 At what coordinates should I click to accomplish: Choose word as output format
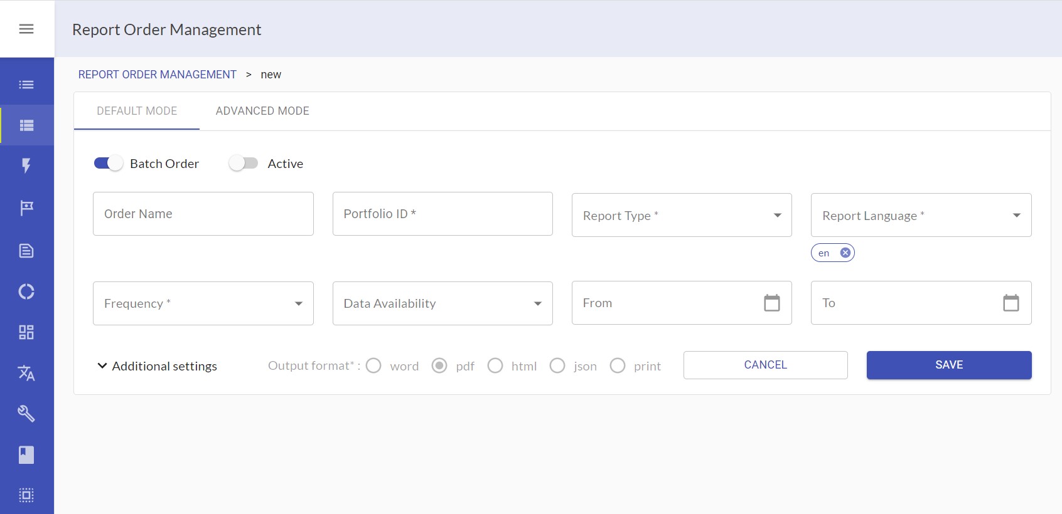coord(374,365)
